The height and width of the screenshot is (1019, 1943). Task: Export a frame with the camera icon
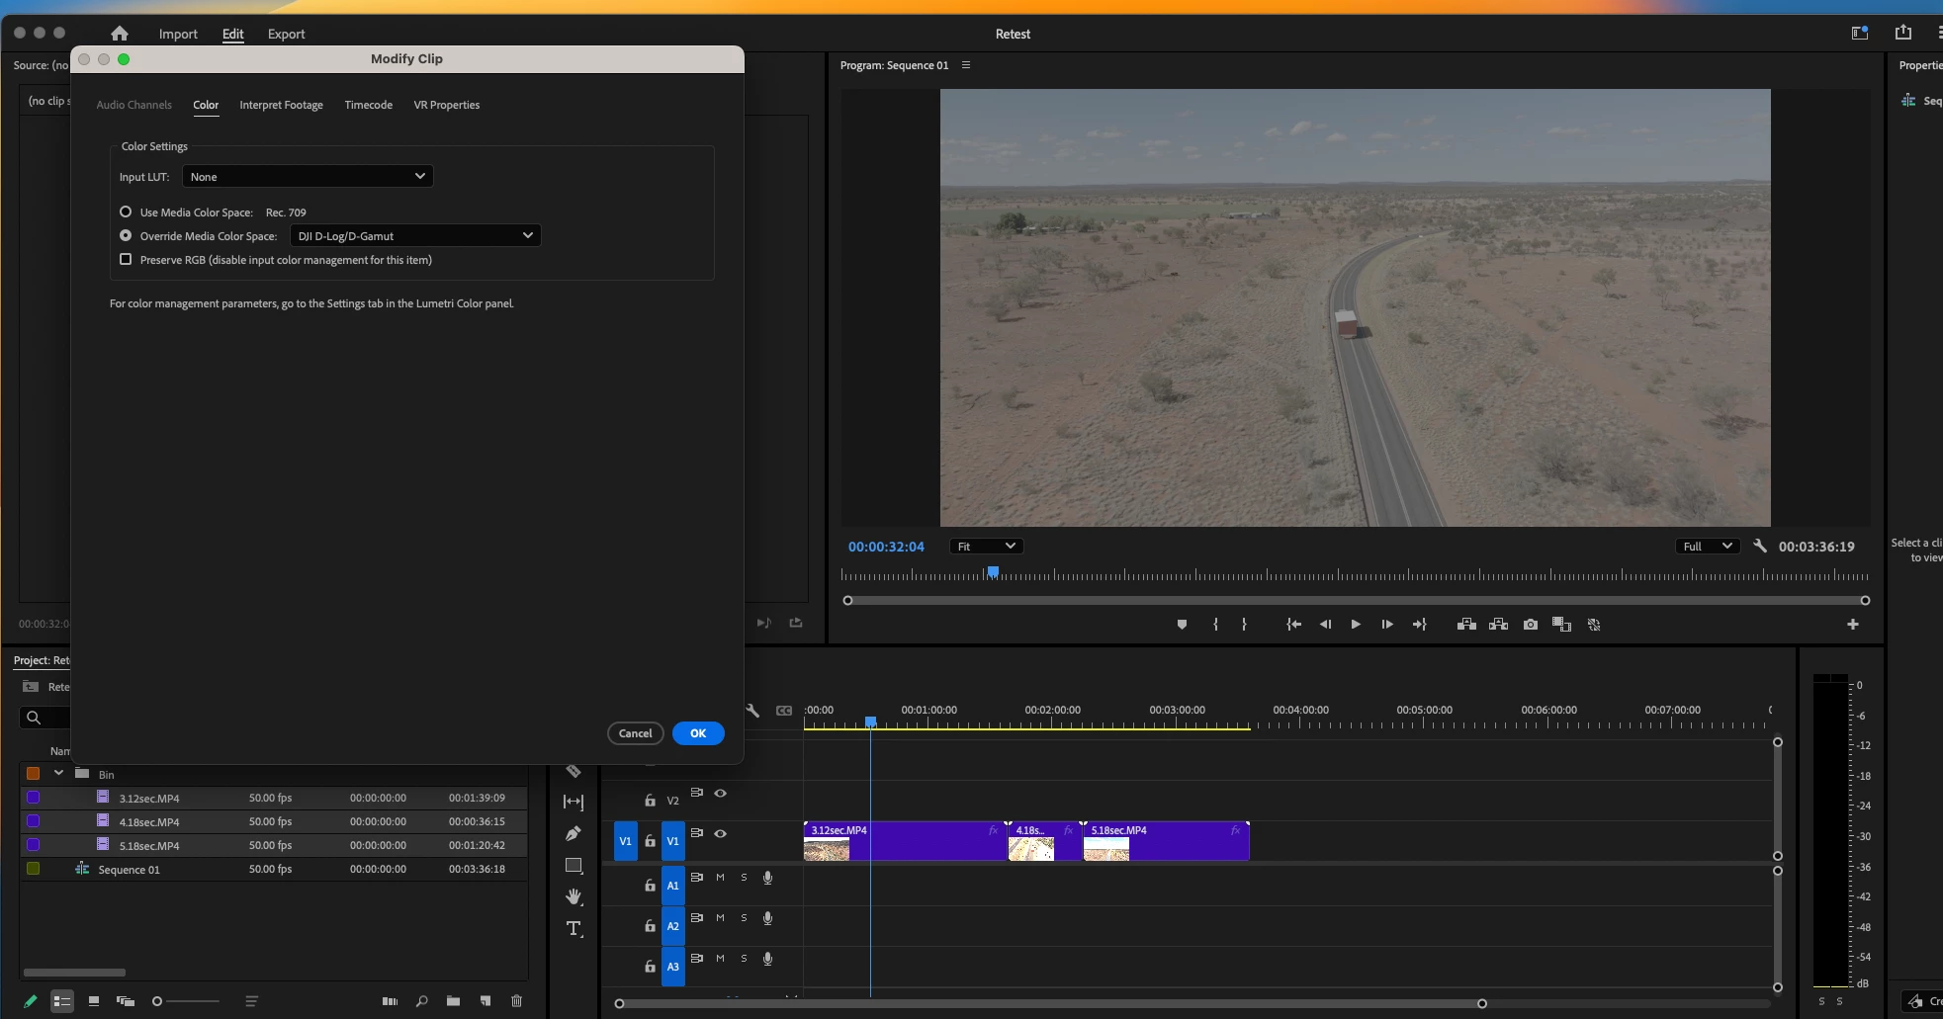[x=1531, y=625]
